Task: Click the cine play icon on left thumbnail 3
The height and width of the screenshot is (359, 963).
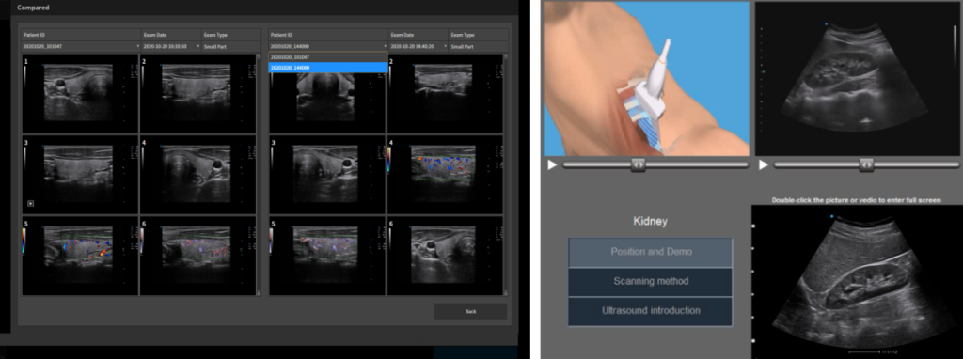Action: [31, 202]
